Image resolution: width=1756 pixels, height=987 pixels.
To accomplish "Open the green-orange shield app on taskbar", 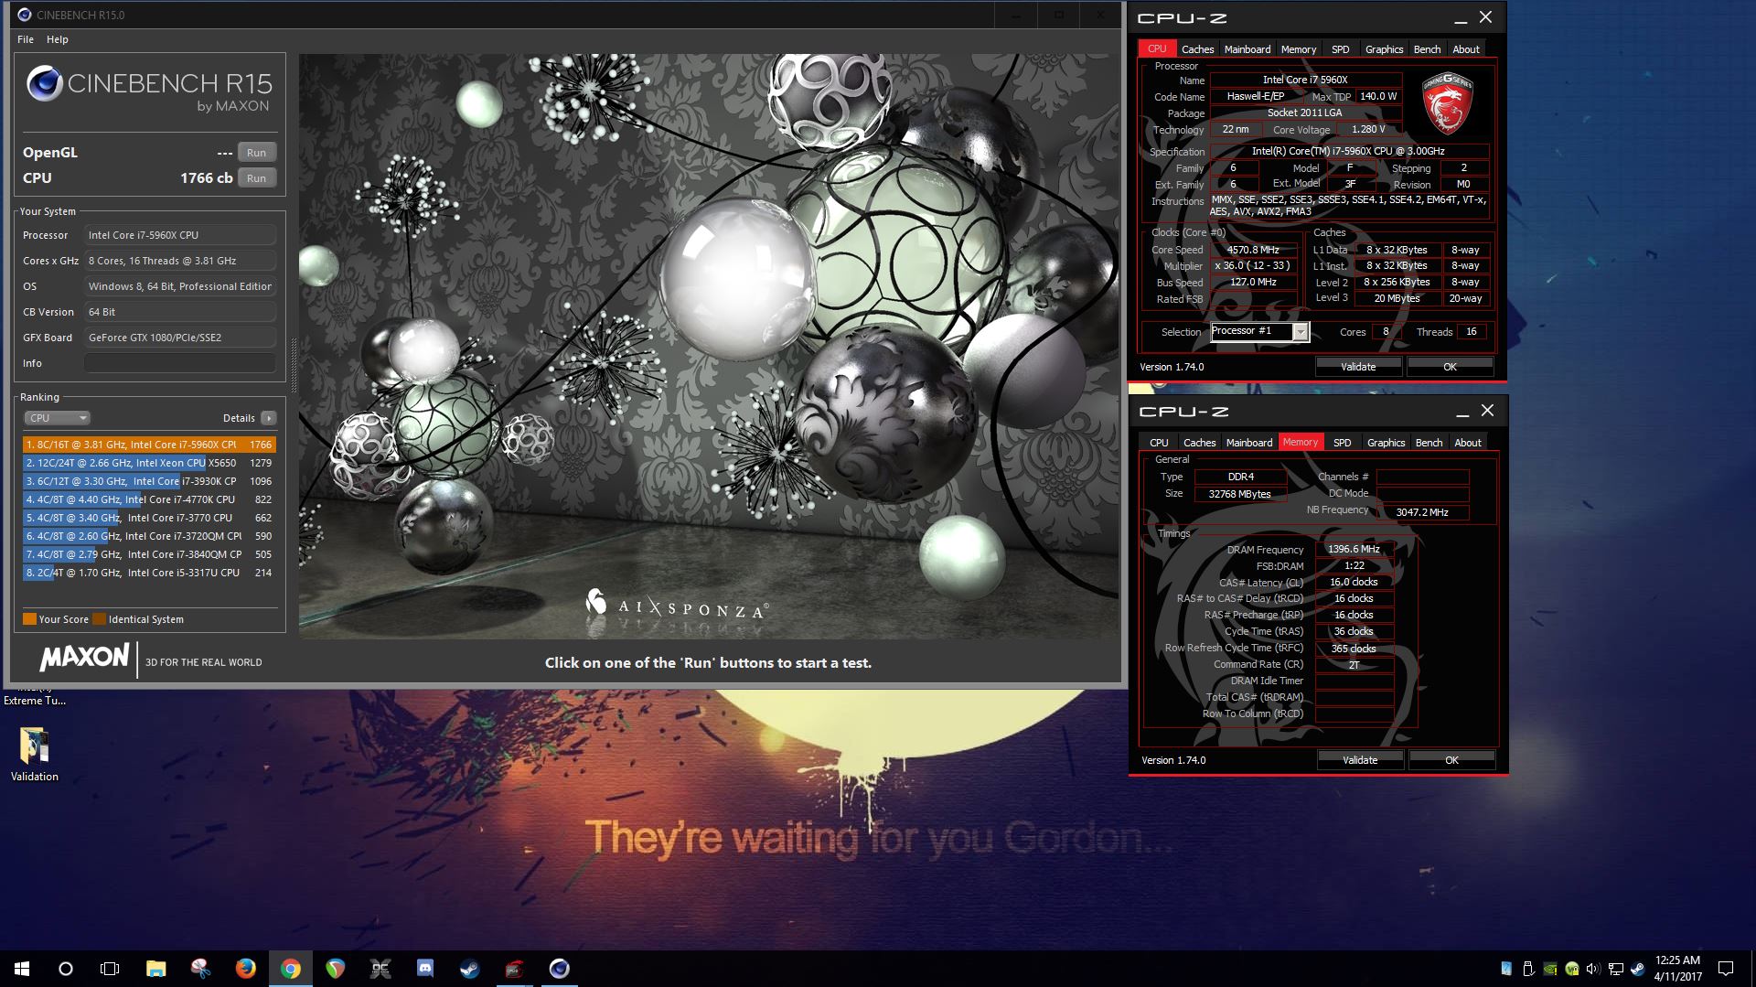I will 335,969.
